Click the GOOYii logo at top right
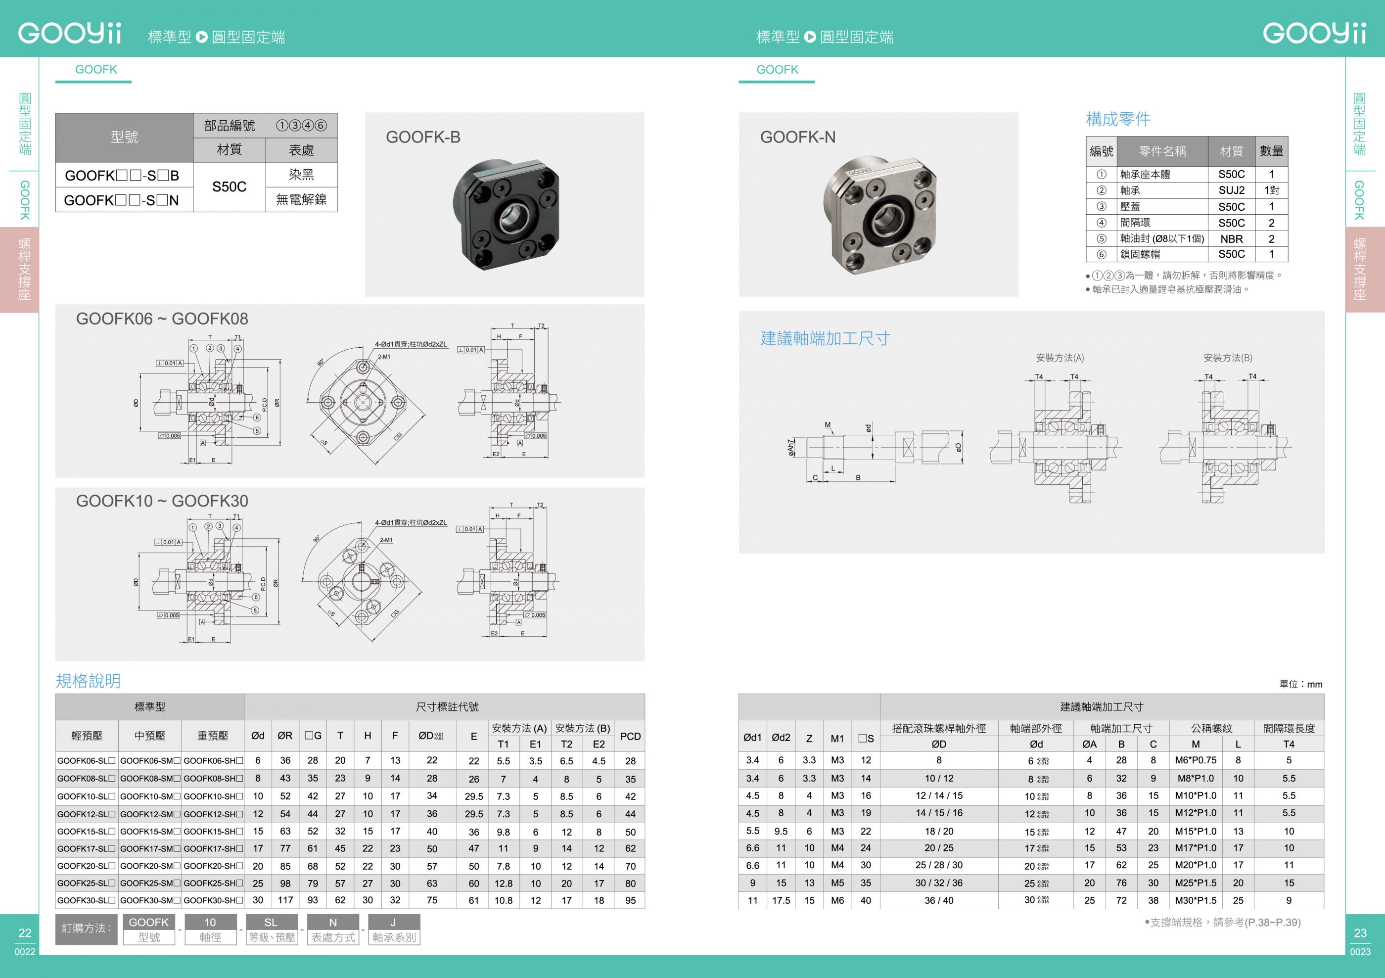The image size is (1385, 978). click(1314, 33)
